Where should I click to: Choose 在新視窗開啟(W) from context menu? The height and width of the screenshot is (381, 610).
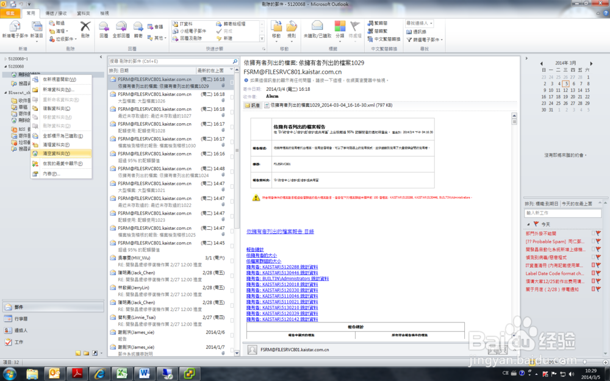[x=61, y=79]
